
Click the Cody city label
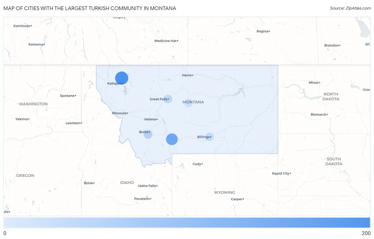[x=198, y=164]
